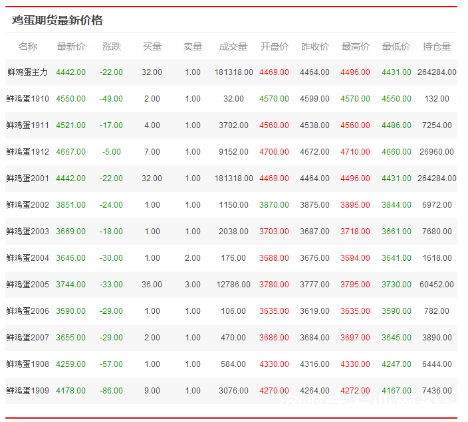Click open interest 26960.00
This screenshot has height=422, width=468.
[x=437, y=151]
